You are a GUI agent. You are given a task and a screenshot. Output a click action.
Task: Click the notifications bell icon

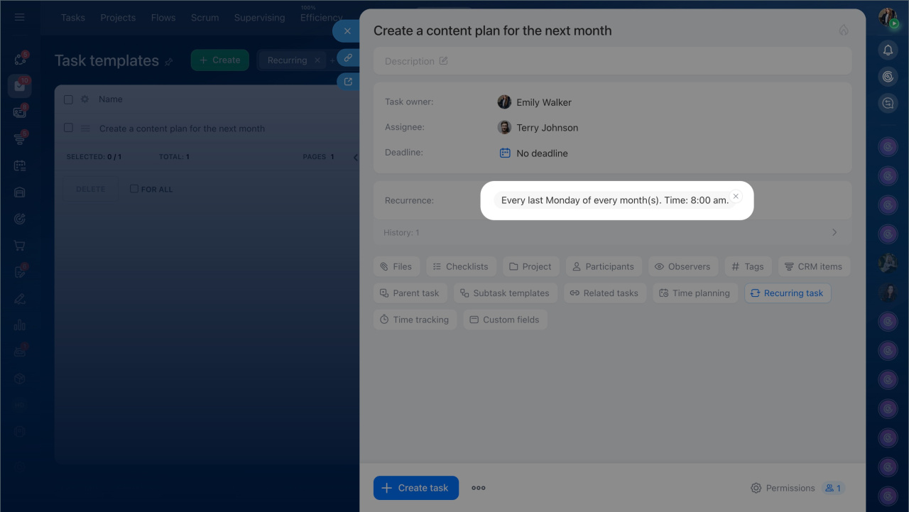[x=887, y=50]
